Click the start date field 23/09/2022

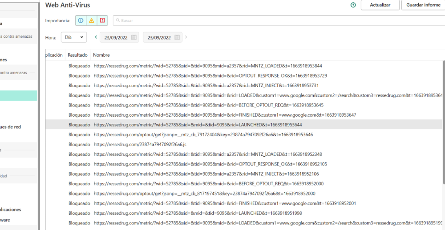(119, 37)
